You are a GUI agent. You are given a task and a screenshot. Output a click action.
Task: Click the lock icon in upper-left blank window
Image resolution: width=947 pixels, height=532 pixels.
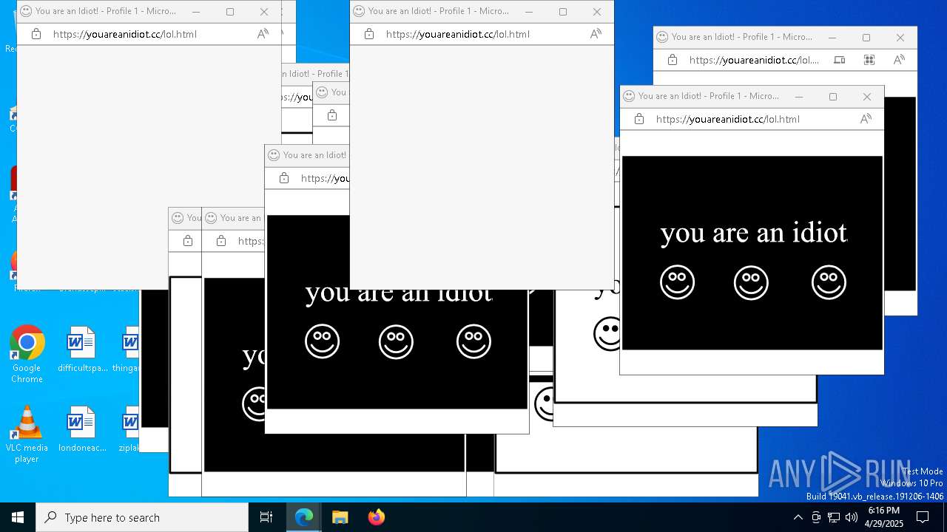(x=36, y=34)
